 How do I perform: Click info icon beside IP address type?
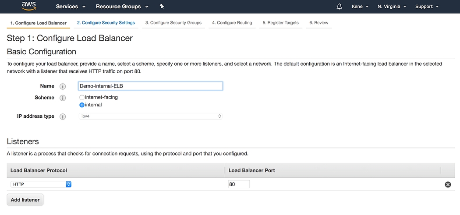pos(63,116)
